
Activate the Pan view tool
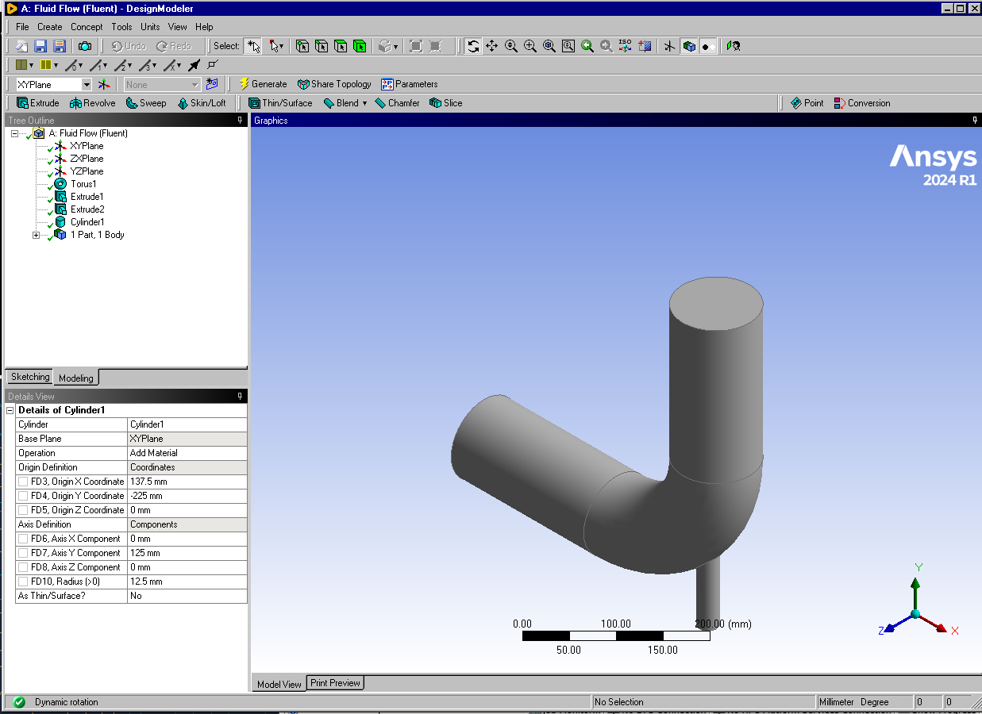click(492, 46)
